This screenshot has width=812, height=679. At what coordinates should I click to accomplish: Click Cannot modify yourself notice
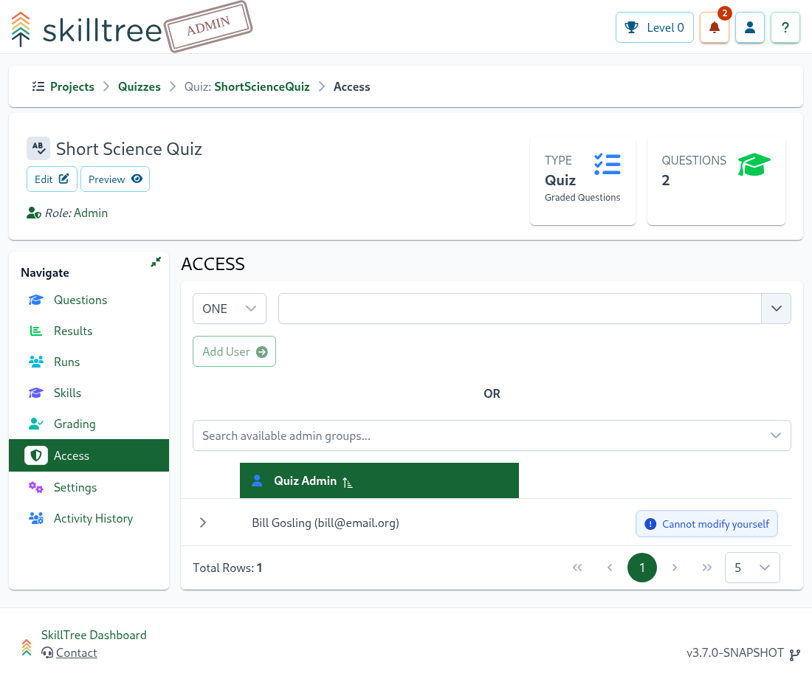[706, 524]
